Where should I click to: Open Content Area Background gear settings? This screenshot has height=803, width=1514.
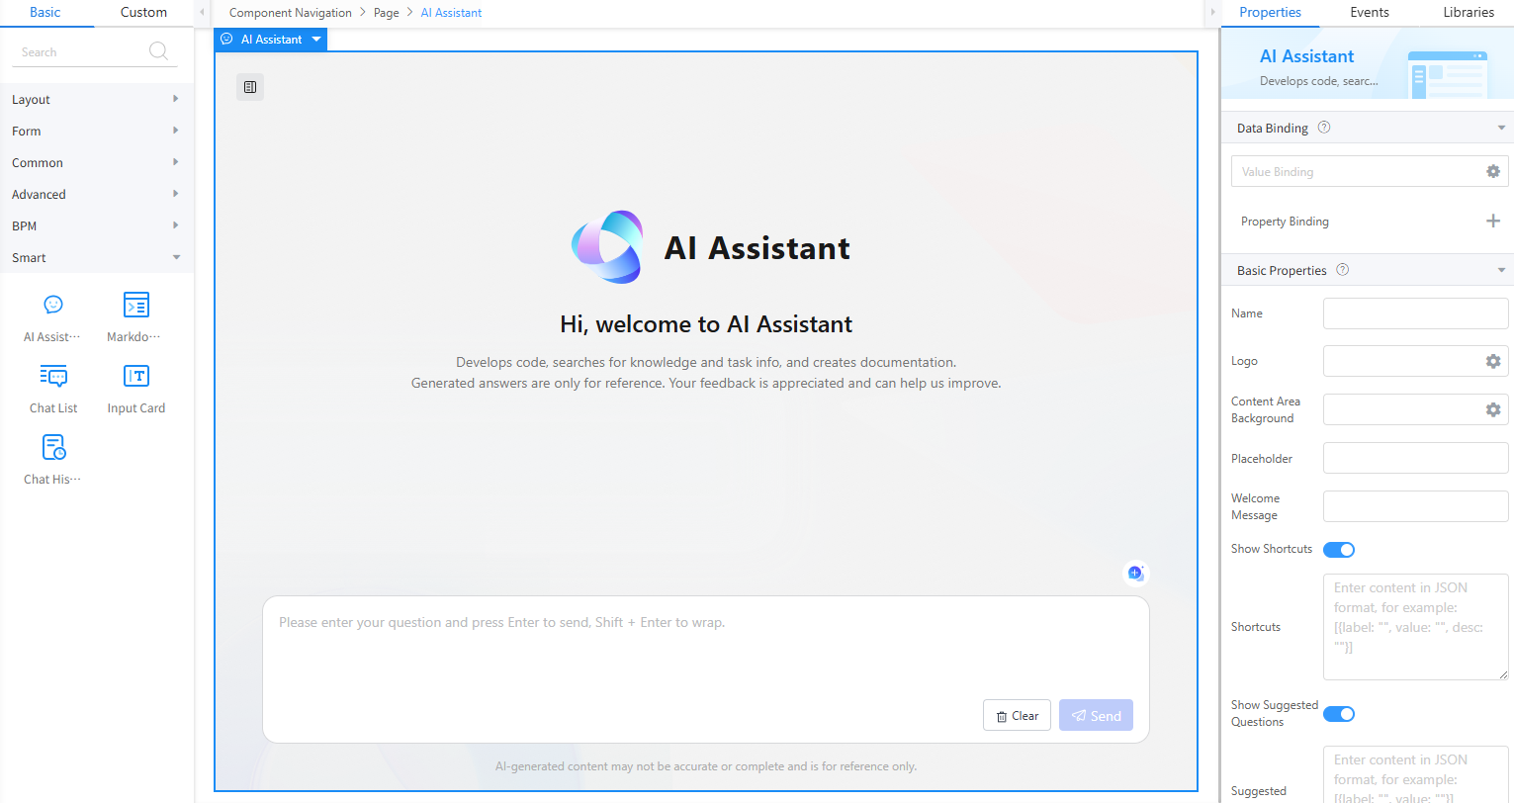[x=1493, y=409]
